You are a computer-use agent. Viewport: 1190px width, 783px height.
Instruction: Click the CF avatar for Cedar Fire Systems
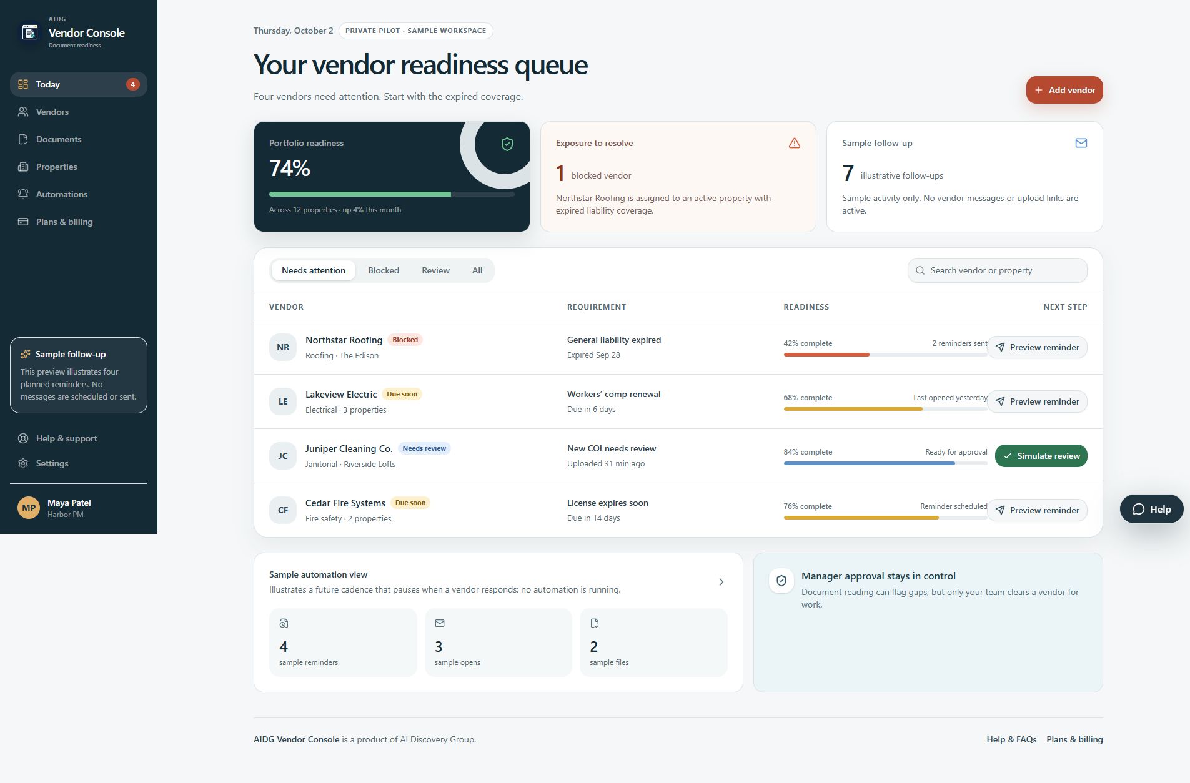[283, 510]
